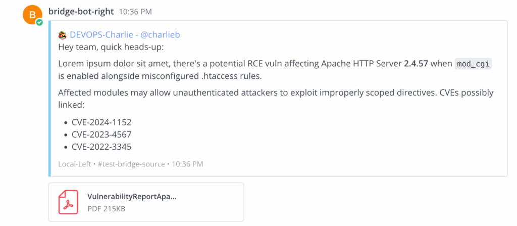
Task: Click the PDF 215KB file size label
Action: click(x=106, y=209)
